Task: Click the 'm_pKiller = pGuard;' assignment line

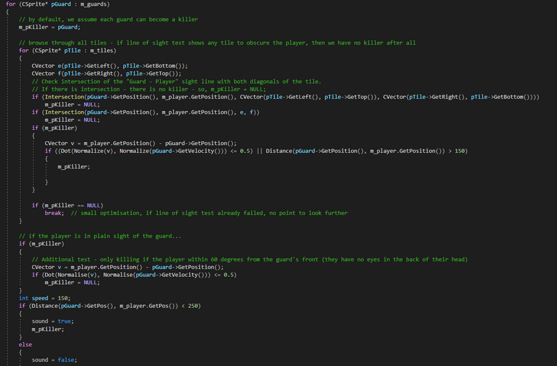Action: click(50, 27)
